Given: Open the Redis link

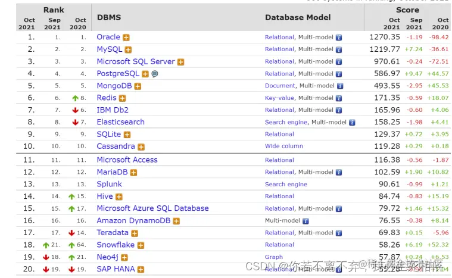Looking at the screenshot, I should click(x=107, y=98).
